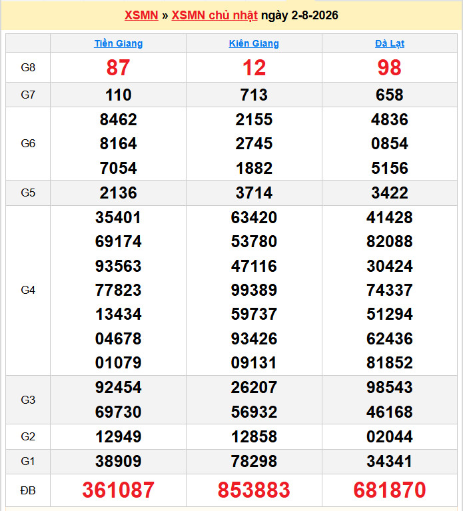Select G7 number 713

point(254,95)
